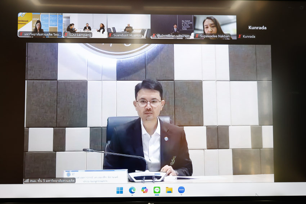Select Supawadee Nakban's video thumbnail
This screenshot has height=204, width=306.
[x=215, y=27]
